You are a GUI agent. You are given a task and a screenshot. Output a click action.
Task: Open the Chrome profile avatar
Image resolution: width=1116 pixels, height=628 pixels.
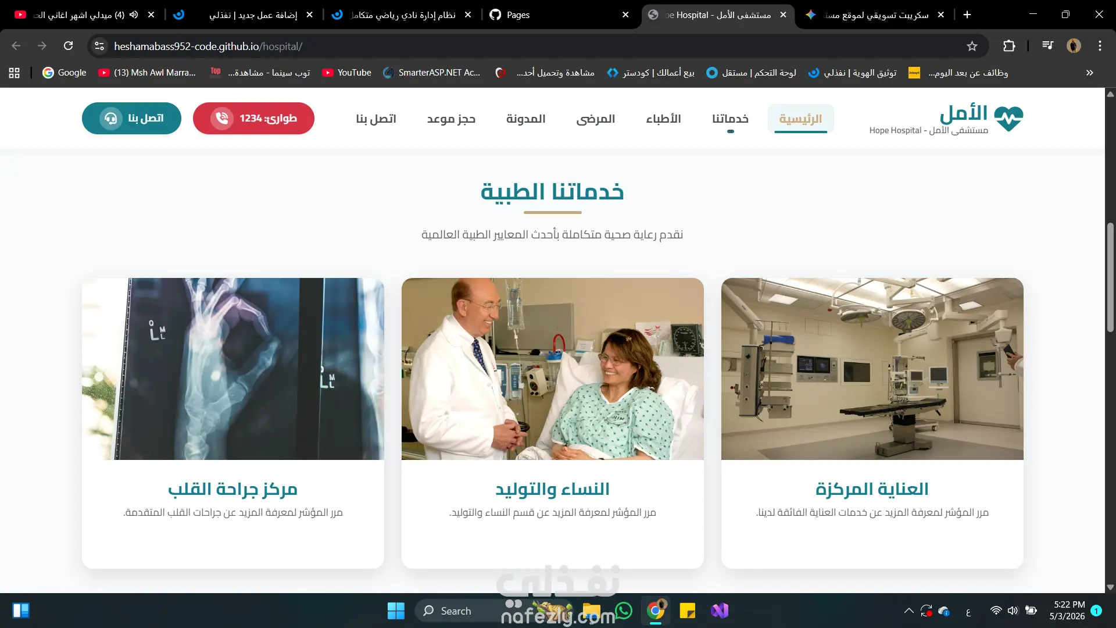click(1074, 46)
